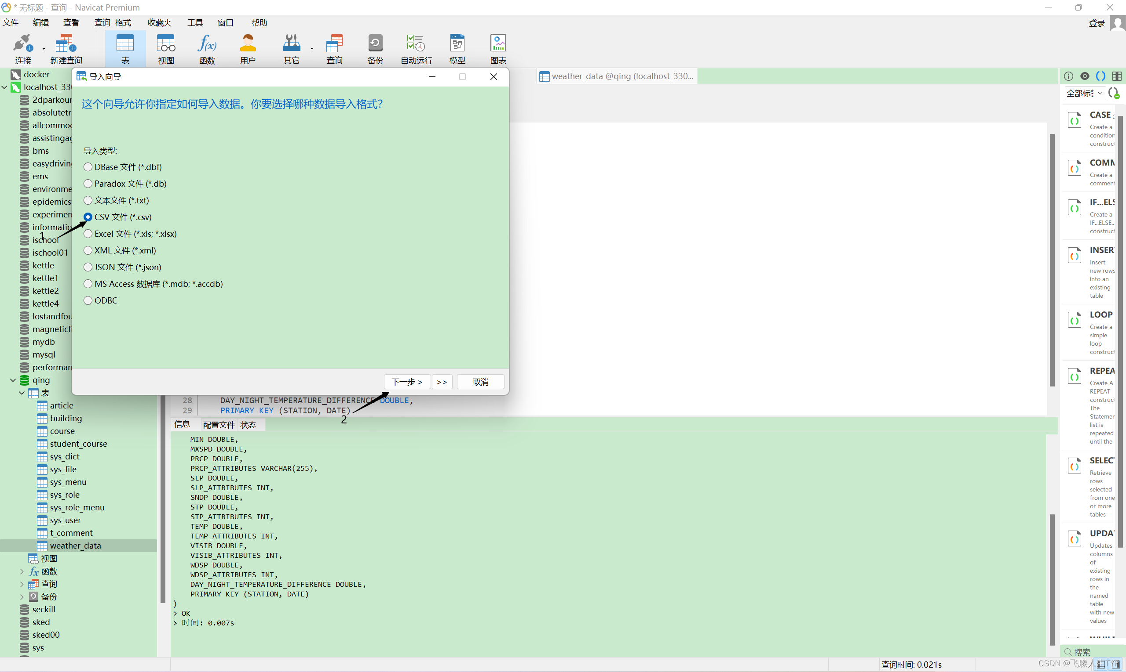Select JSON 文件 (*.json) radio button
Screen dimensions: 1126x672
pos(88,267)
